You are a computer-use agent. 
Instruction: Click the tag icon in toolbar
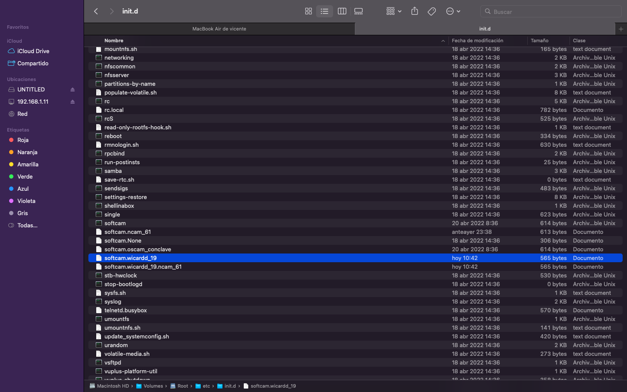[x=431, y=11]
